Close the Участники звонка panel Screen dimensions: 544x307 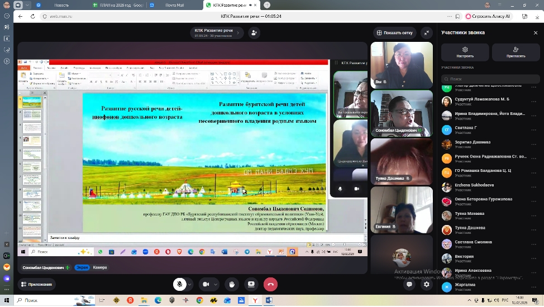click(x=536, y=33)
